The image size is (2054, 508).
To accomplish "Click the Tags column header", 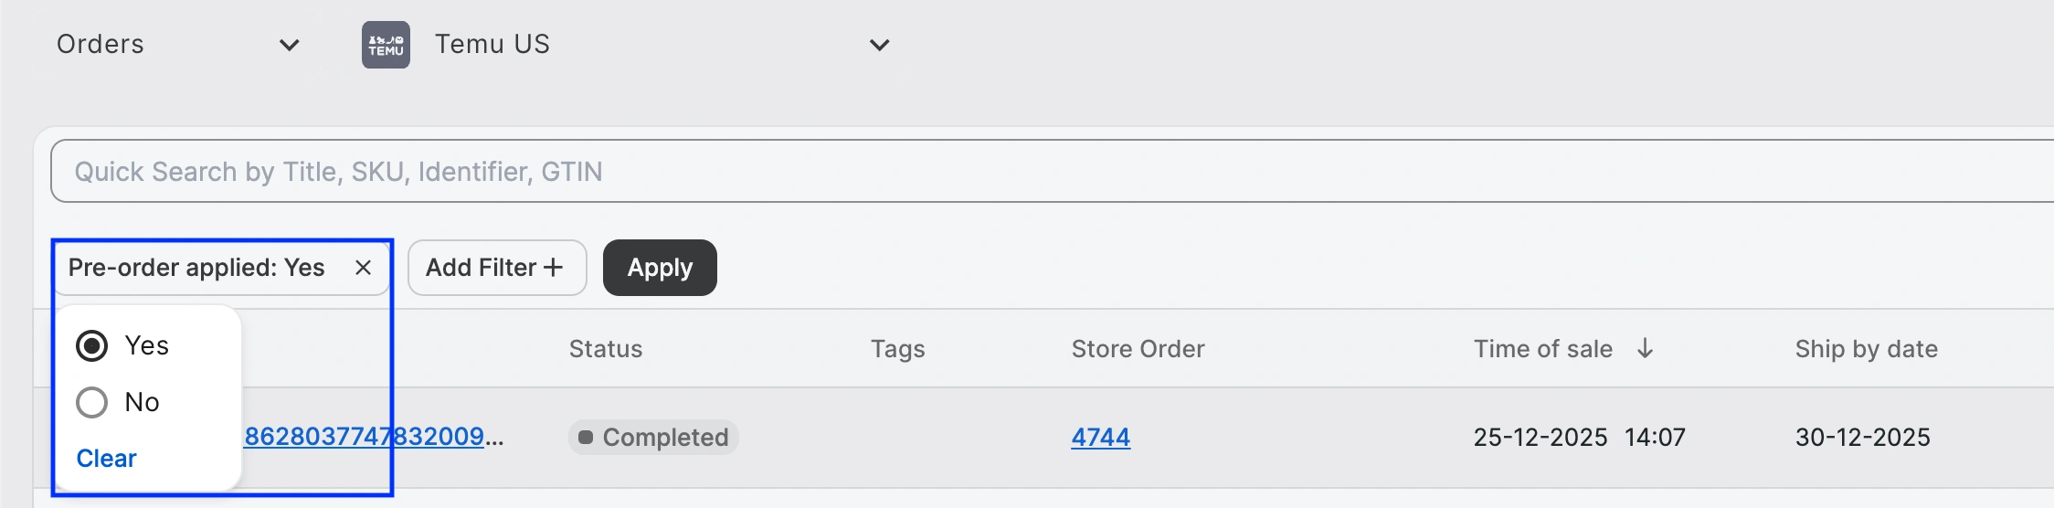I will point(897,349).
